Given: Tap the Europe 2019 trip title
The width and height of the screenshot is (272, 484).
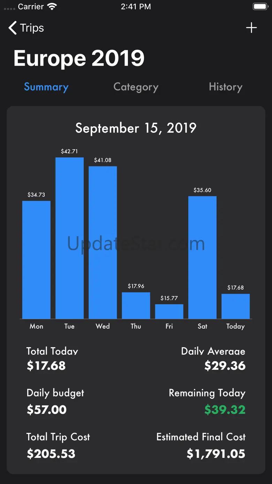Looking at the screenshot, I should click(79, 58).
